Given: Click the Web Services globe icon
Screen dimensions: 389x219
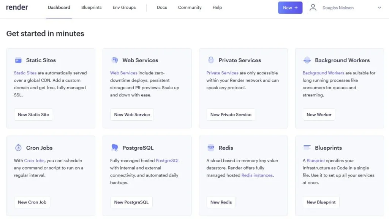Looking at the screenshot, I should [x=115, y=60].
